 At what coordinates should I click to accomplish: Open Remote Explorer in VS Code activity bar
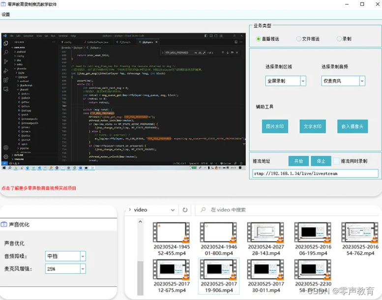(6, 89)
